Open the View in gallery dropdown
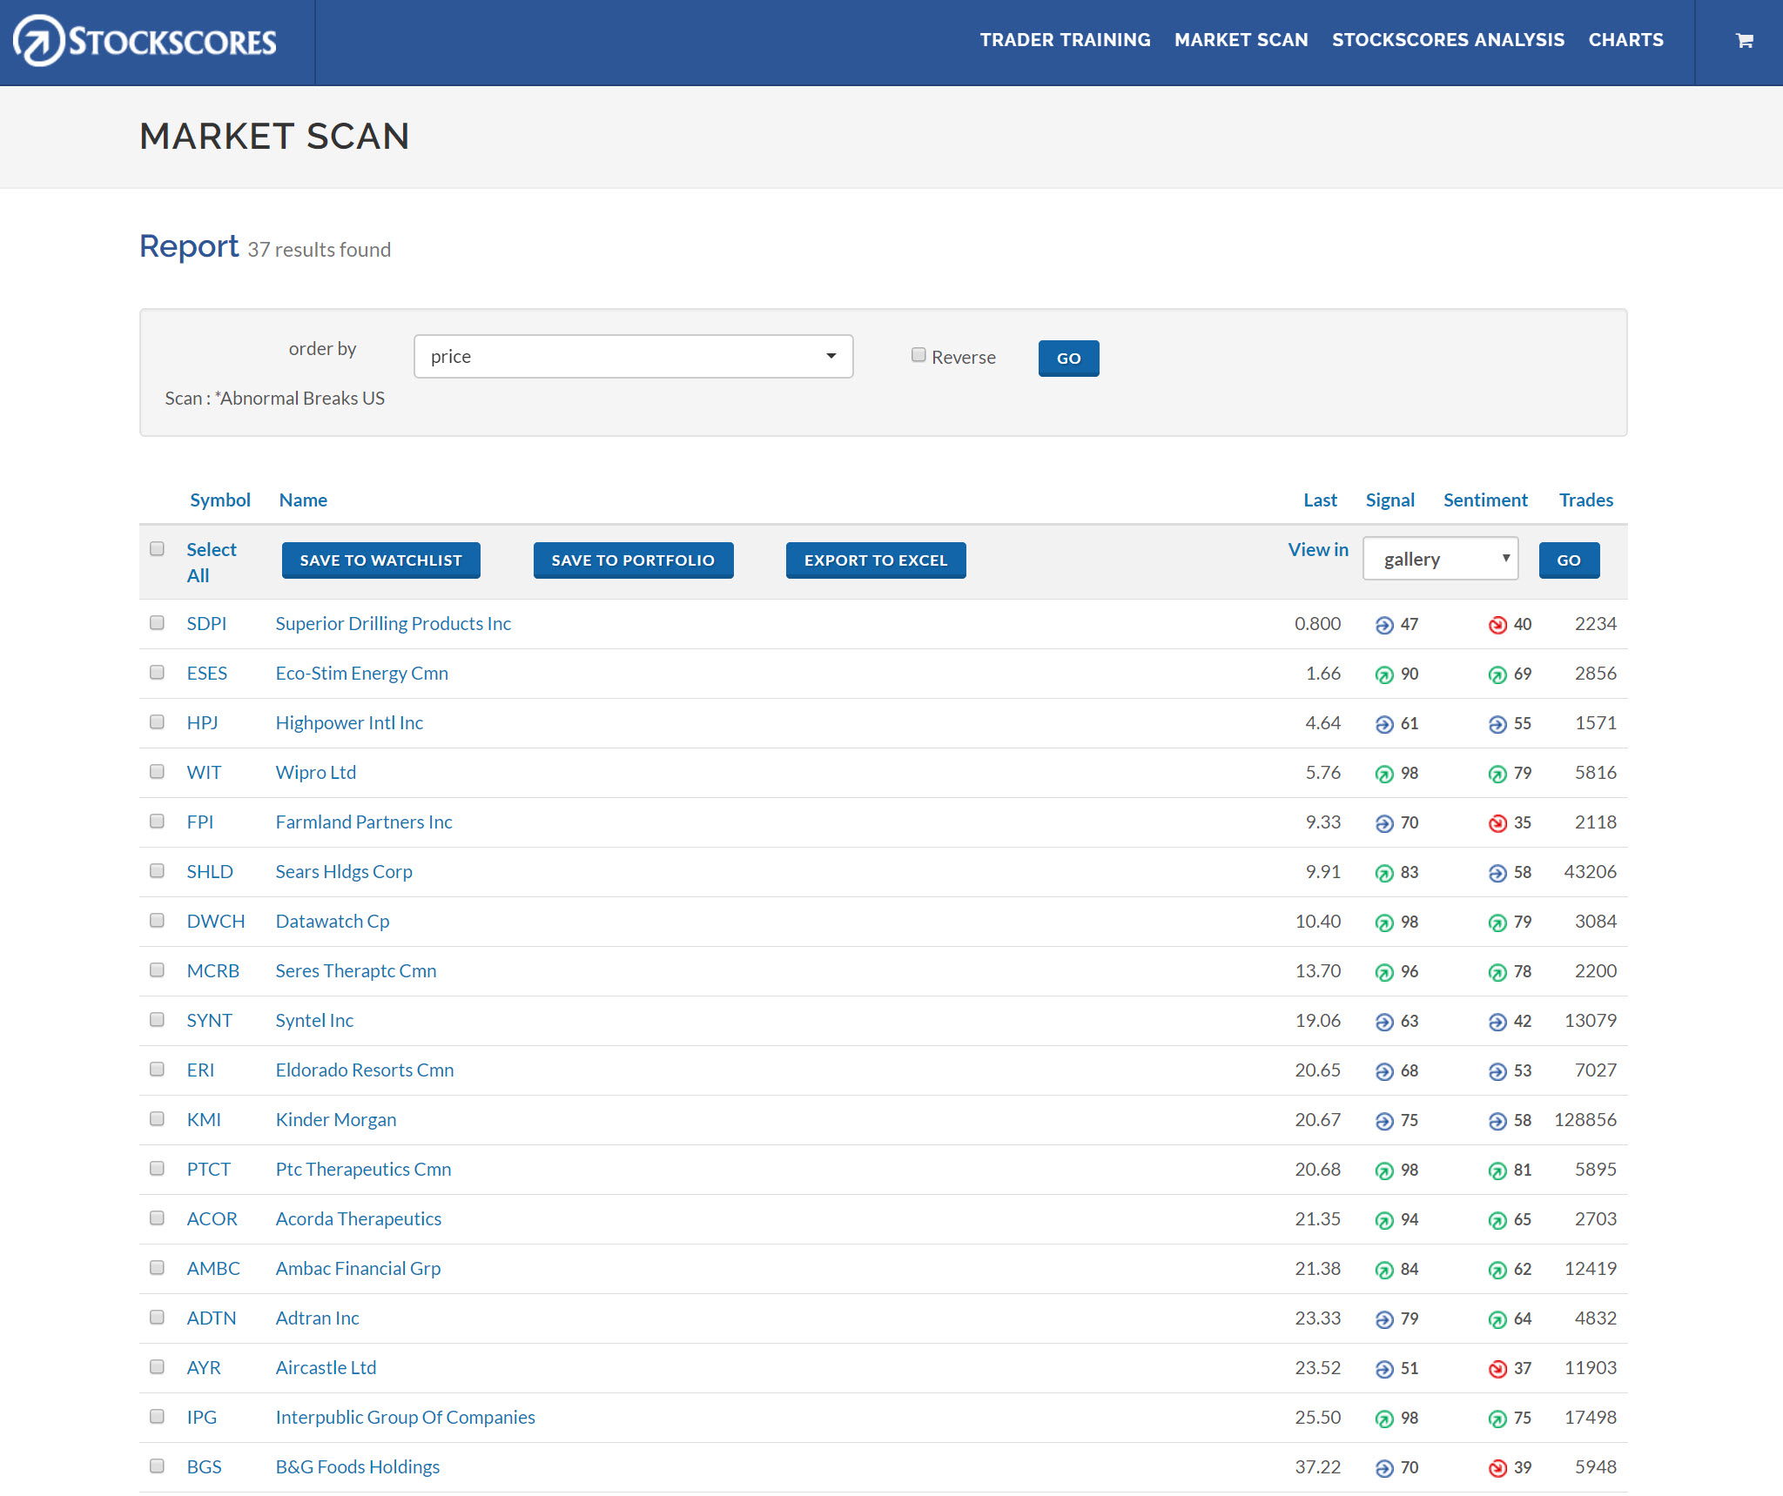Viewport: 1783px width, 1496px height. click(1440, 559)
